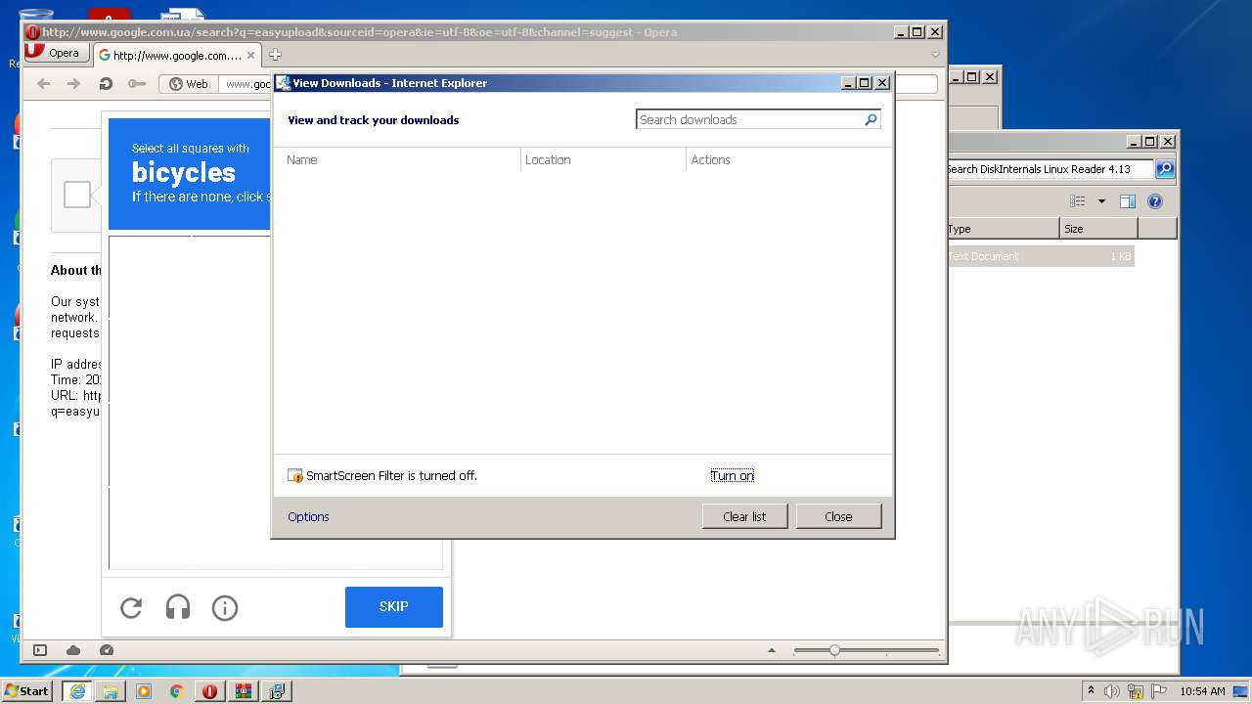Click the Clear list button
Image resolution: width=1252 pixels, height=704 pixels.
point(744,516)
